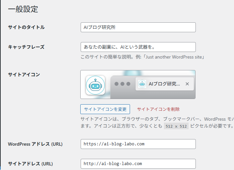Image resolution: width=234 pixels, height=170 pixels.
Task: Click the middle gray dot in browser preview
Action: tap(122, 84)
